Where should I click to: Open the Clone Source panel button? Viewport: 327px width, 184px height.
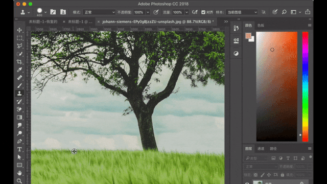[x=63, y=12]
